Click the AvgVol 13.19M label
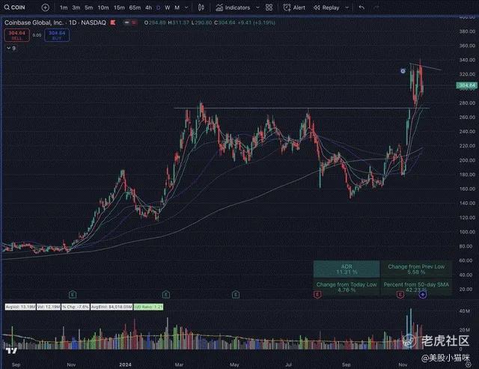The height and width of the screenshot is (369, 479). click(20, 307)
